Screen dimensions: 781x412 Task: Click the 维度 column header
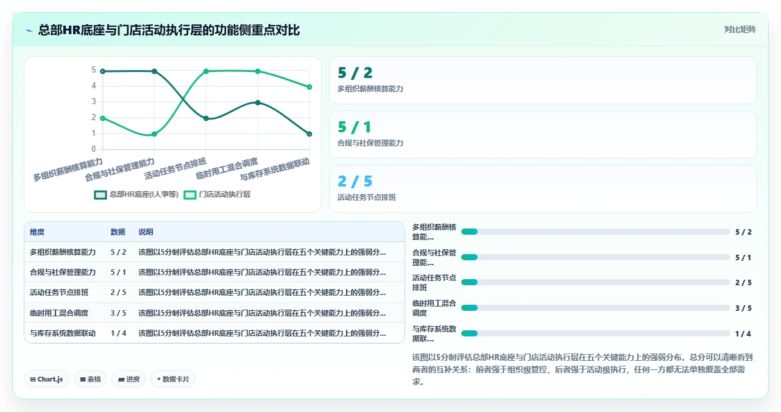[37, 232]
